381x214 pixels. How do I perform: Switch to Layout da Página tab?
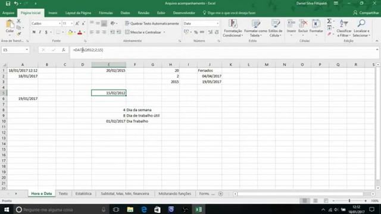pos(78,13)
